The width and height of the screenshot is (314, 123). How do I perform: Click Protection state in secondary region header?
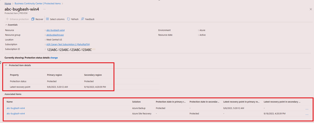click(204, 102)
